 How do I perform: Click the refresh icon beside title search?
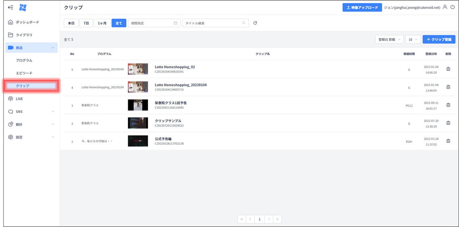(x=255, y=23)
